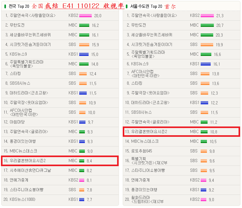Click the rating value 13.8
This screenshot has width=242, height=208.
coord(215,74)
